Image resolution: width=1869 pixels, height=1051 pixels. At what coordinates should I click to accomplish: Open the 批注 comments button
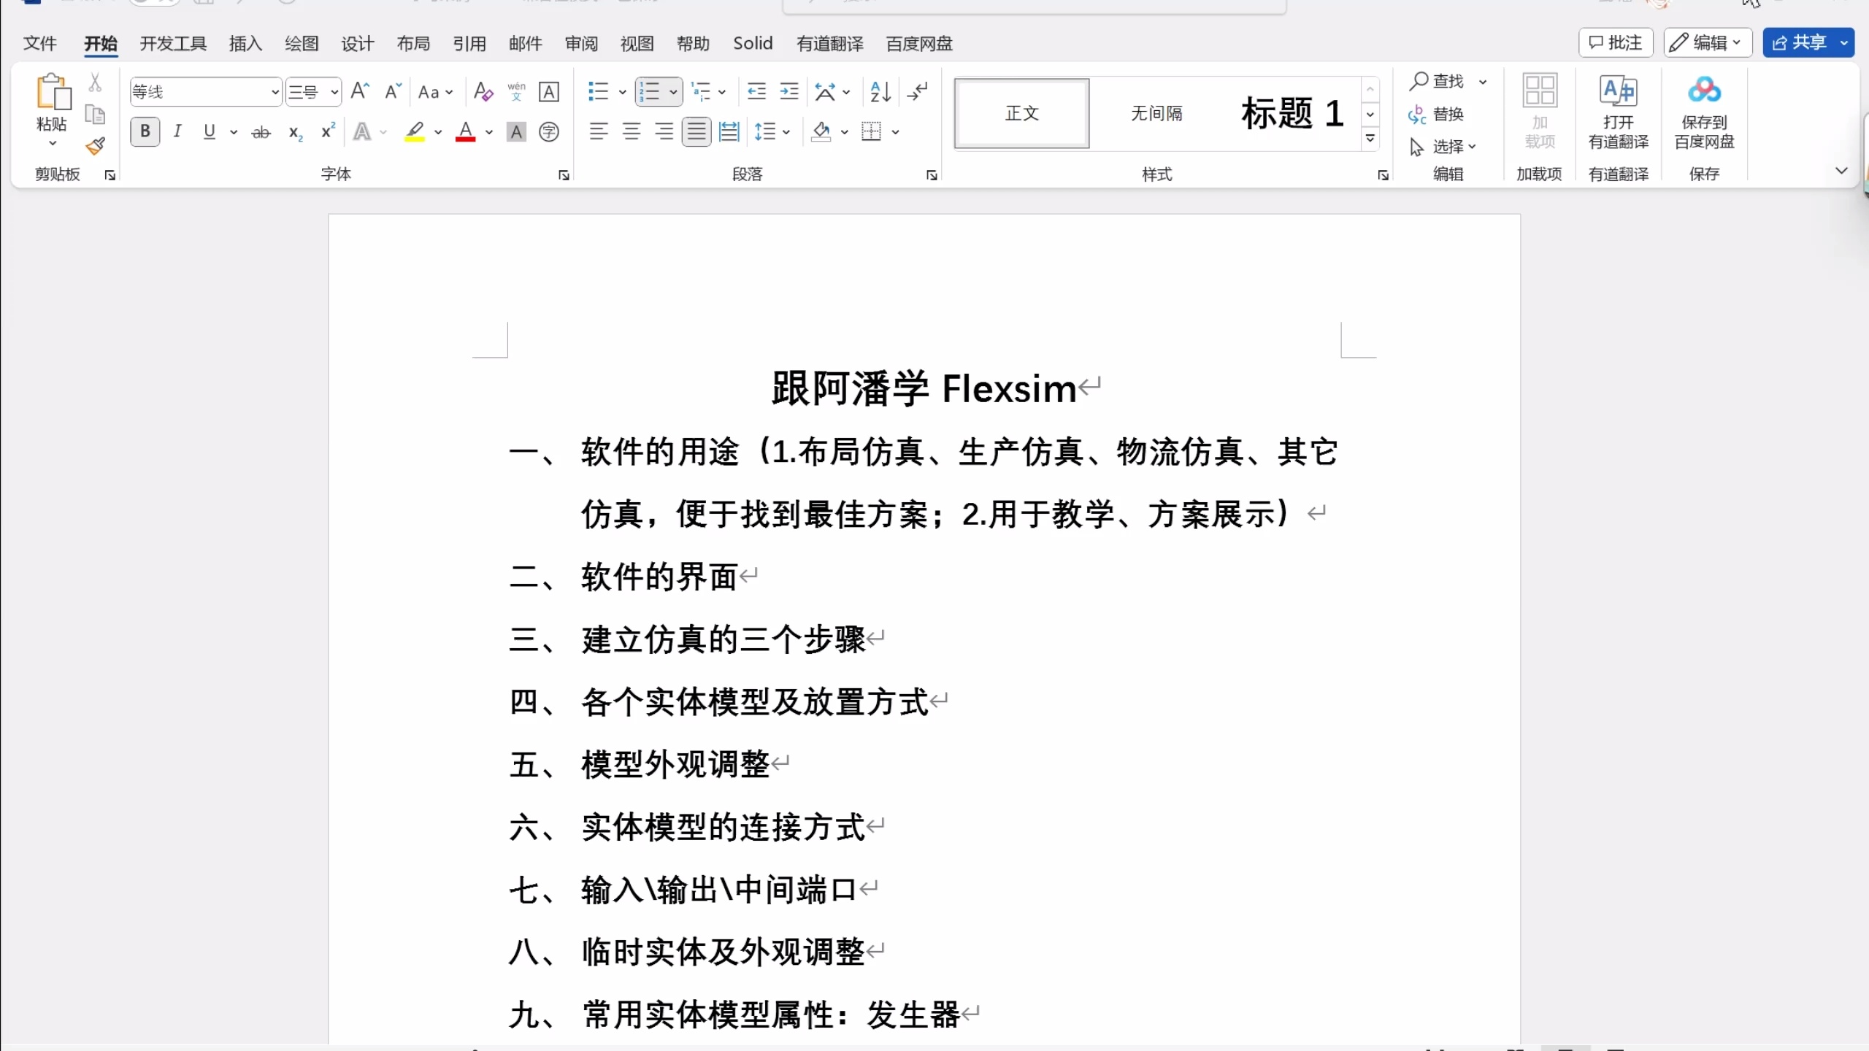tap(1614, 42)
